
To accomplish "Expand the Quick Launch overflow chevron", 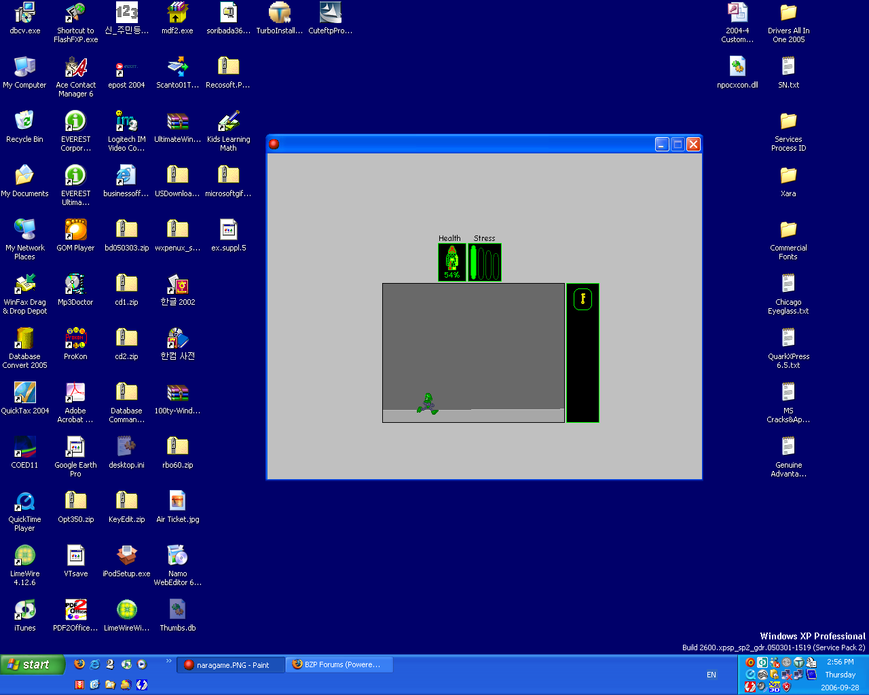I will [169, 661].
